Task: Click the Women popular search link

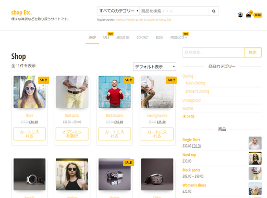Action: pyautogui.click(x=119, y=20)
